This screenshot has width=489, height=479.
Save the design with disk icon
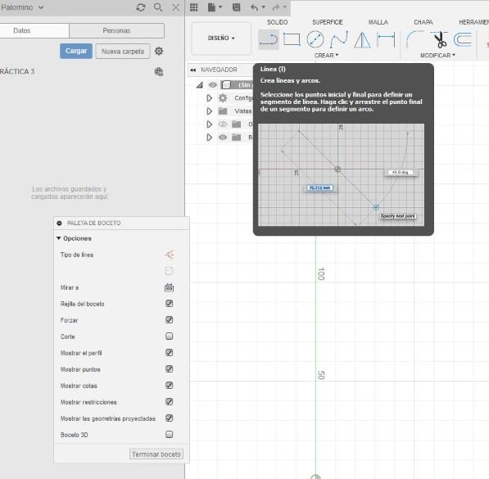[237, 7]
